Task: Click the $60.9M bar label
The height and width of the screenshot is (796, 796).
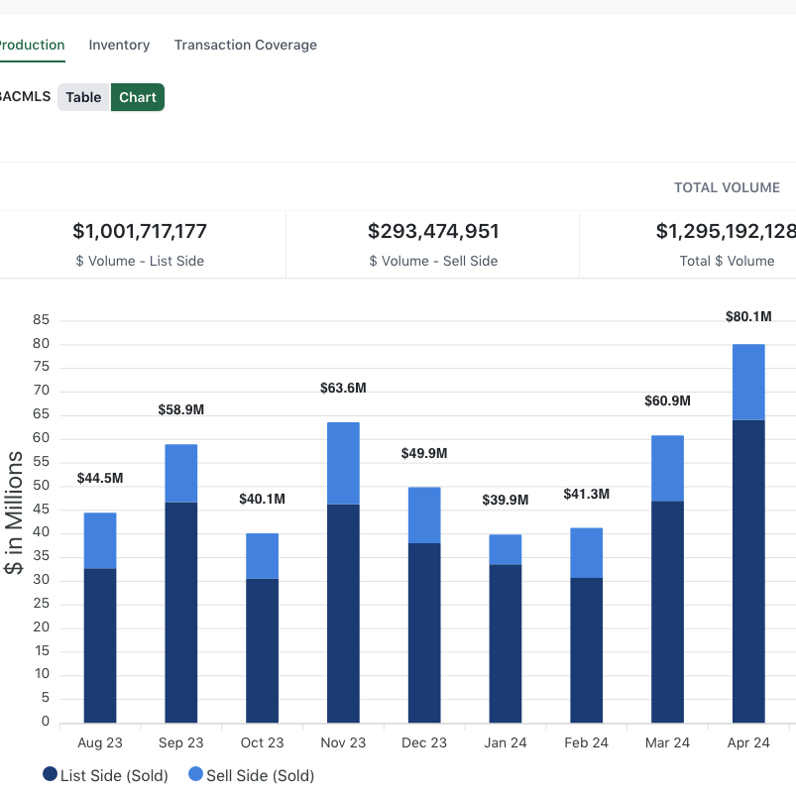Action: [x=667, y=401]
